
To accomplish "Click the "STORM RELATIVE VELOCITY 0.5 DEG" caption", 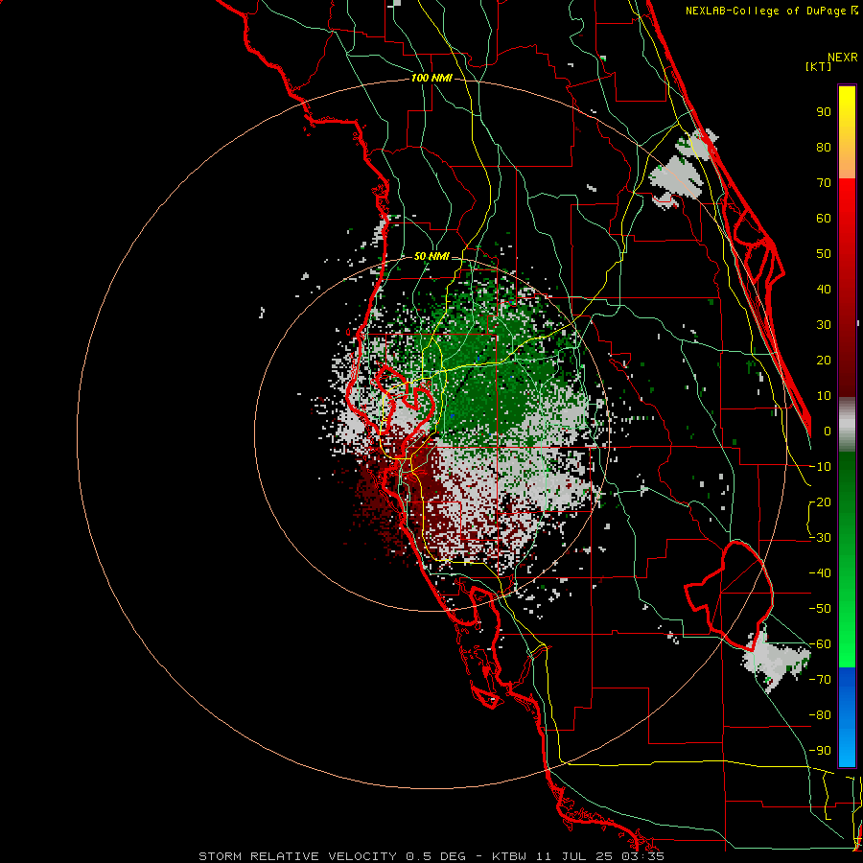I will tap(332, 856).
